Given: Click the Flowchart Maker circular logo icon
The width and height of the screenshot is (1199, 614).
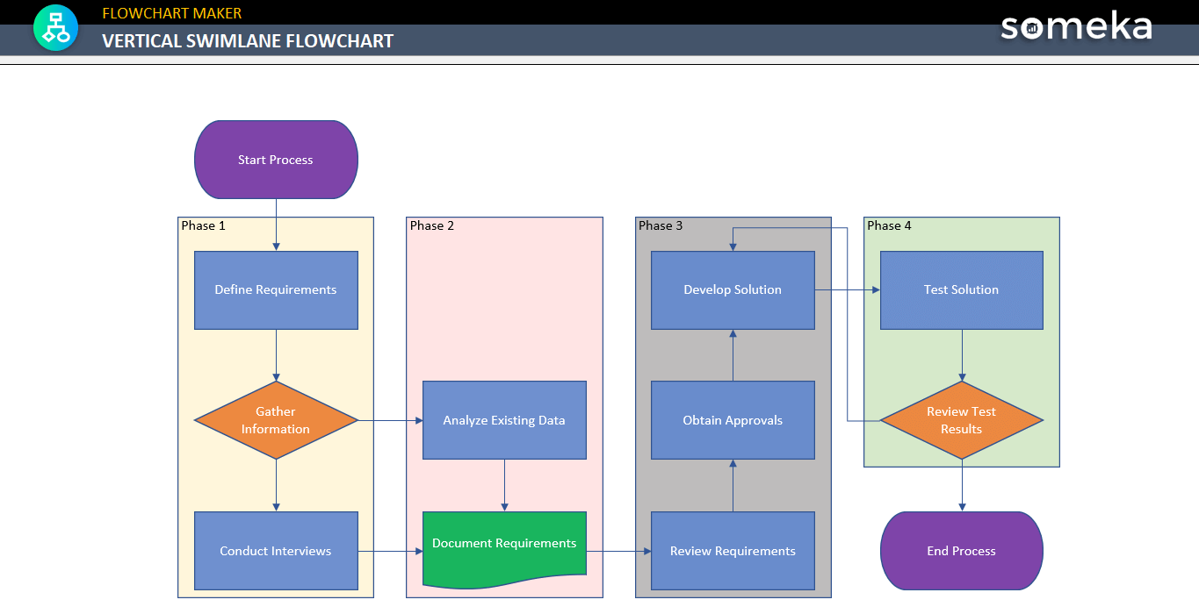Looking at the screenshot, I should (55, 27).
